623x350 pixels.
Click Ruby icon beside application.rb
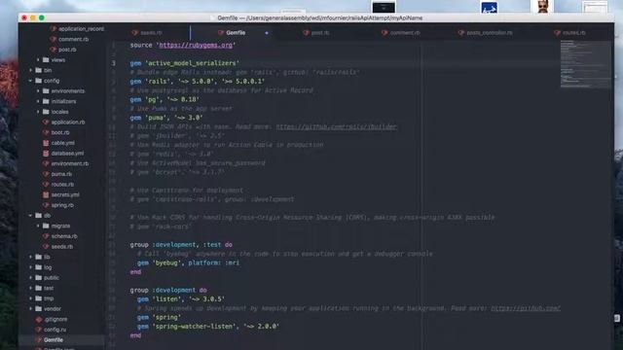[46, 122]
